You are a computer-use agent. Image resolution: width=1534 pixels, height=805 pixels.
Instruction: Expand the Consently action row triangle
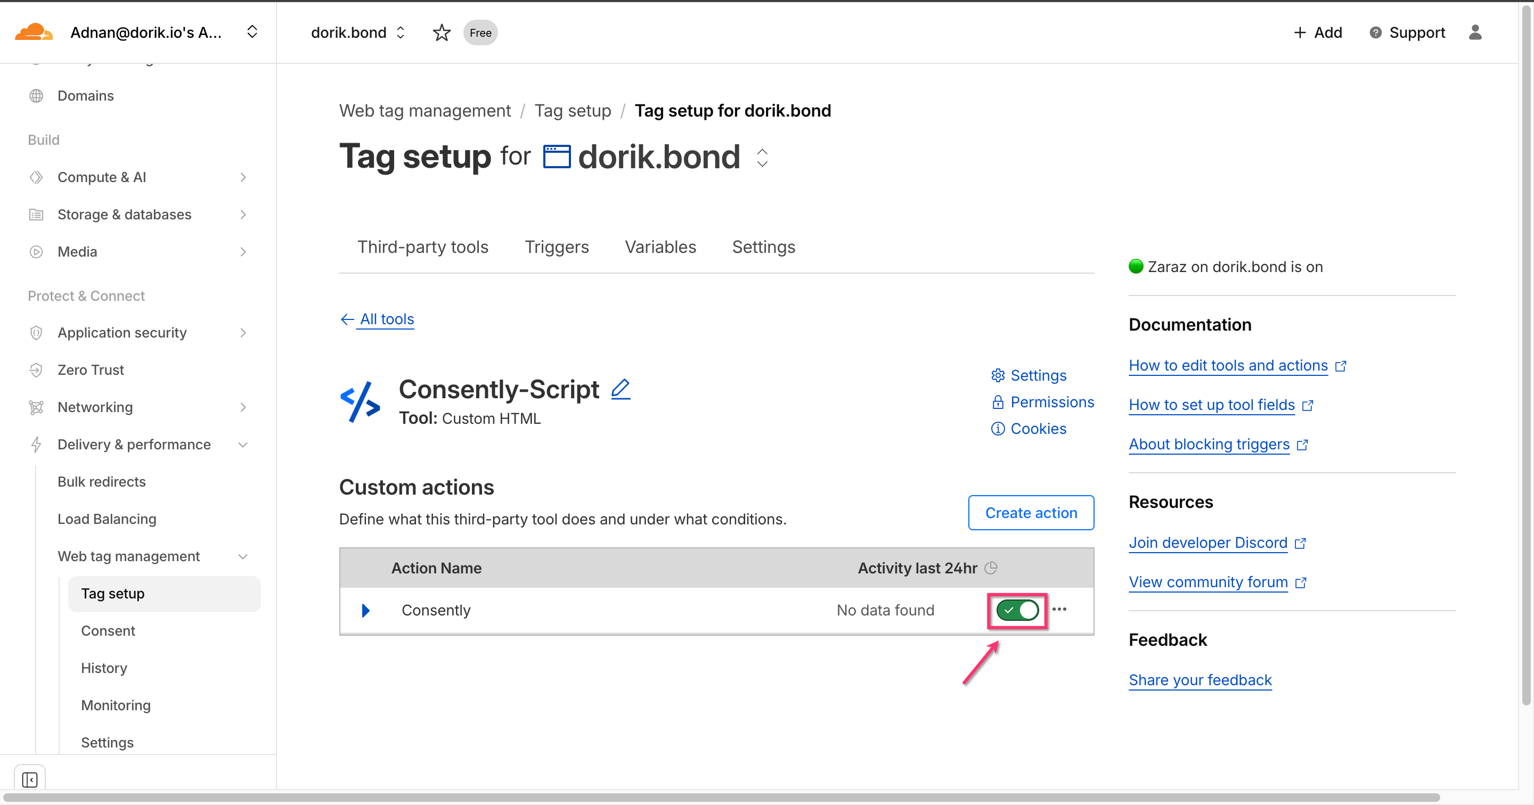pyautogui.click(x=365, y=610)
